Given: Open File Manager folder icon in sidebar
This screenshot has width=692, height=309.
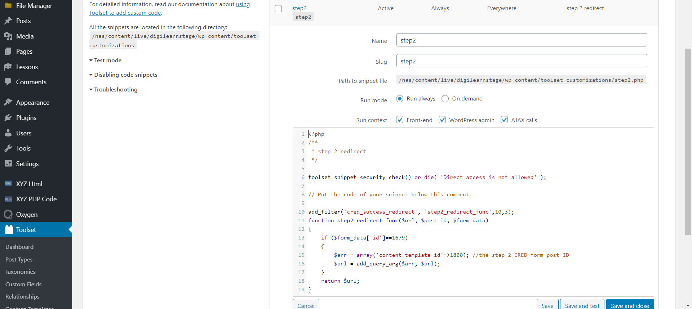Looking at the screenshot, I should click(x=8, y=5).
